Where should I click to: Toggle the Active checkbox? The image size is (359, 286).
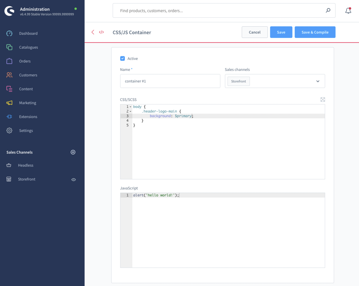pyautogui.click(x=122, y=58)
